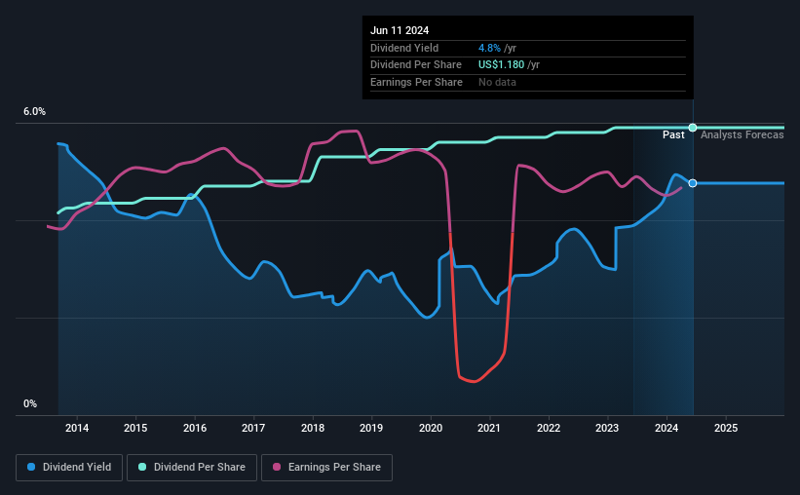Toggle the Dividend Yield legend button
800x495 pixels.
pos(69,468)
